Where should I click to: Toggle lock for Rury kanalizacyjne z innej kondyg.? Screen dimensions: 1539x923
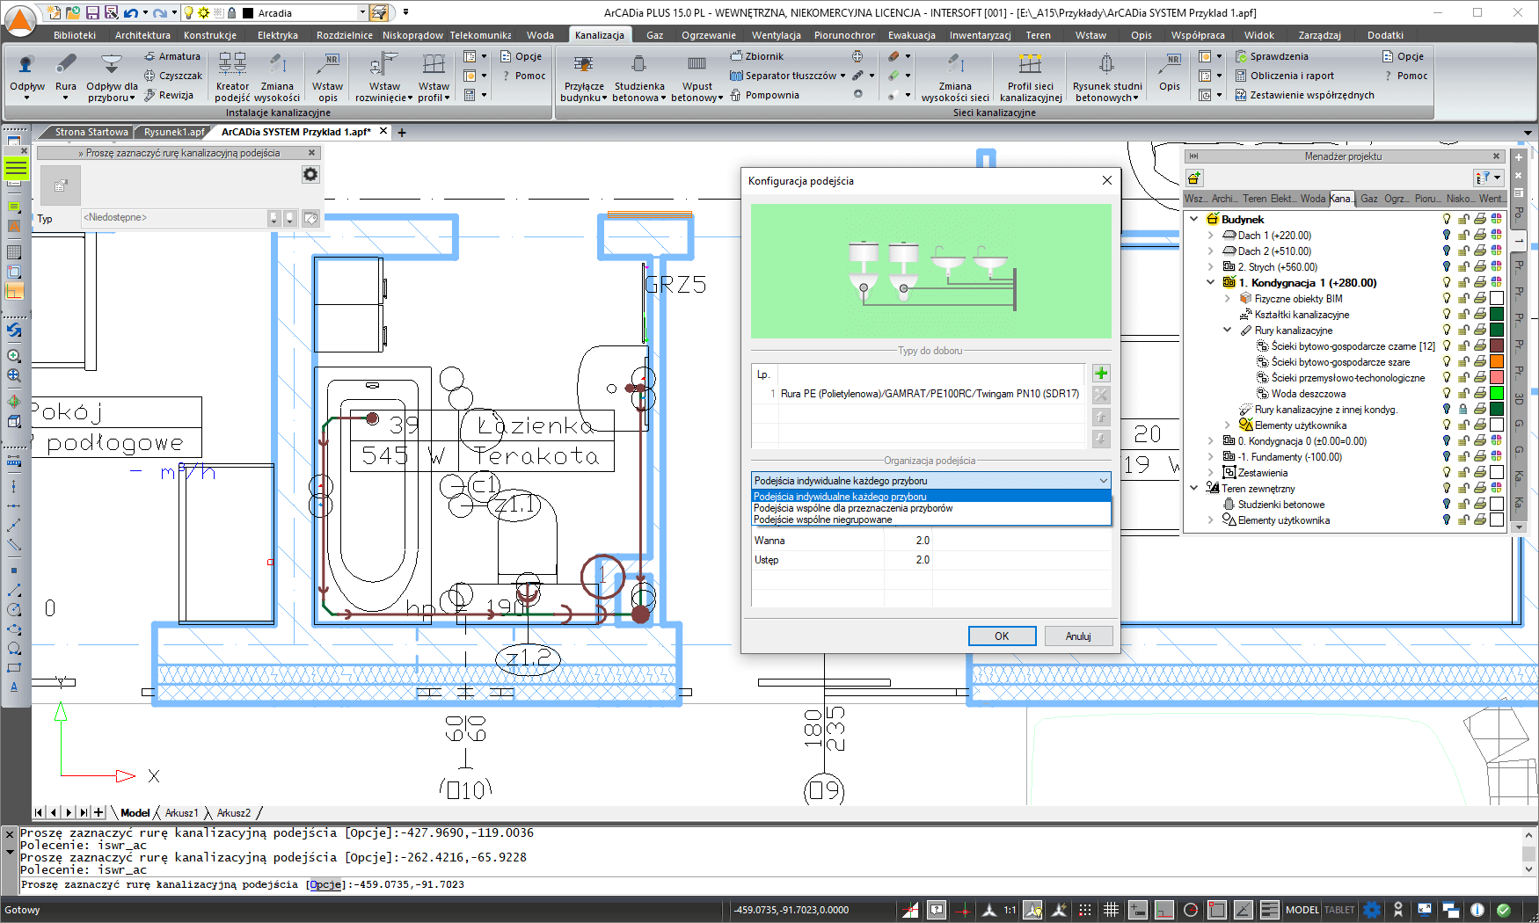(1463, 410)
